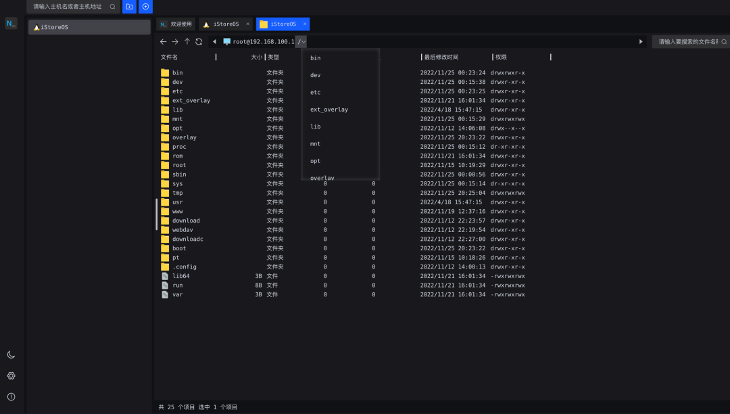Image resolution: width=730 pixels, height=414 pixels.
Task: Switch to the iStoreOS terminal tab
Action: [x=226, y=24]
